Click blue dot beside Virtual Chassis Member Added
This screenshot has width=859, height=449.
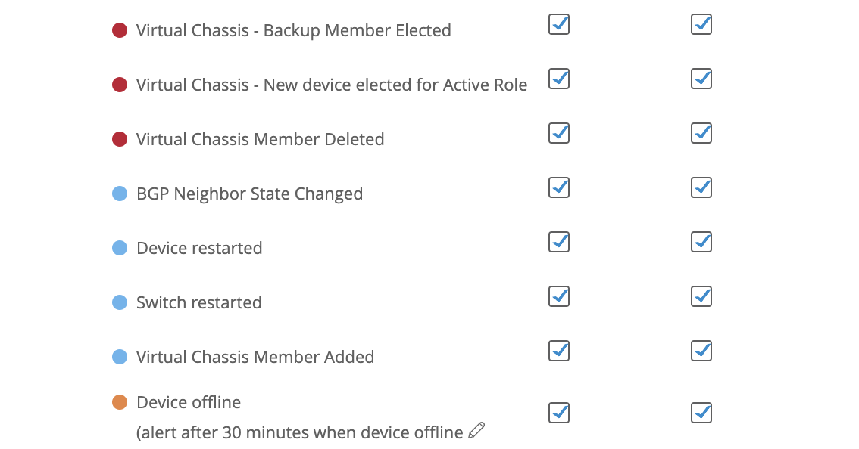[x=120, y=357]
